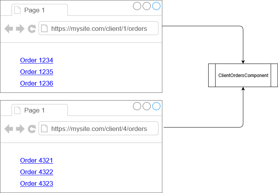Screen dimensions: 278x193
Task: Reload the client/1/orders page
Action: [x=32, y=29]
